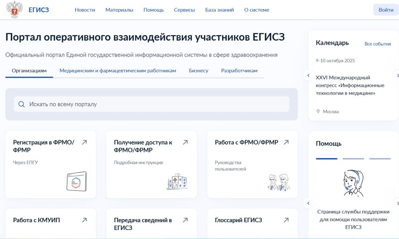Show next calendar event with right arrow
Screen dimensions: 399x239
397,76
